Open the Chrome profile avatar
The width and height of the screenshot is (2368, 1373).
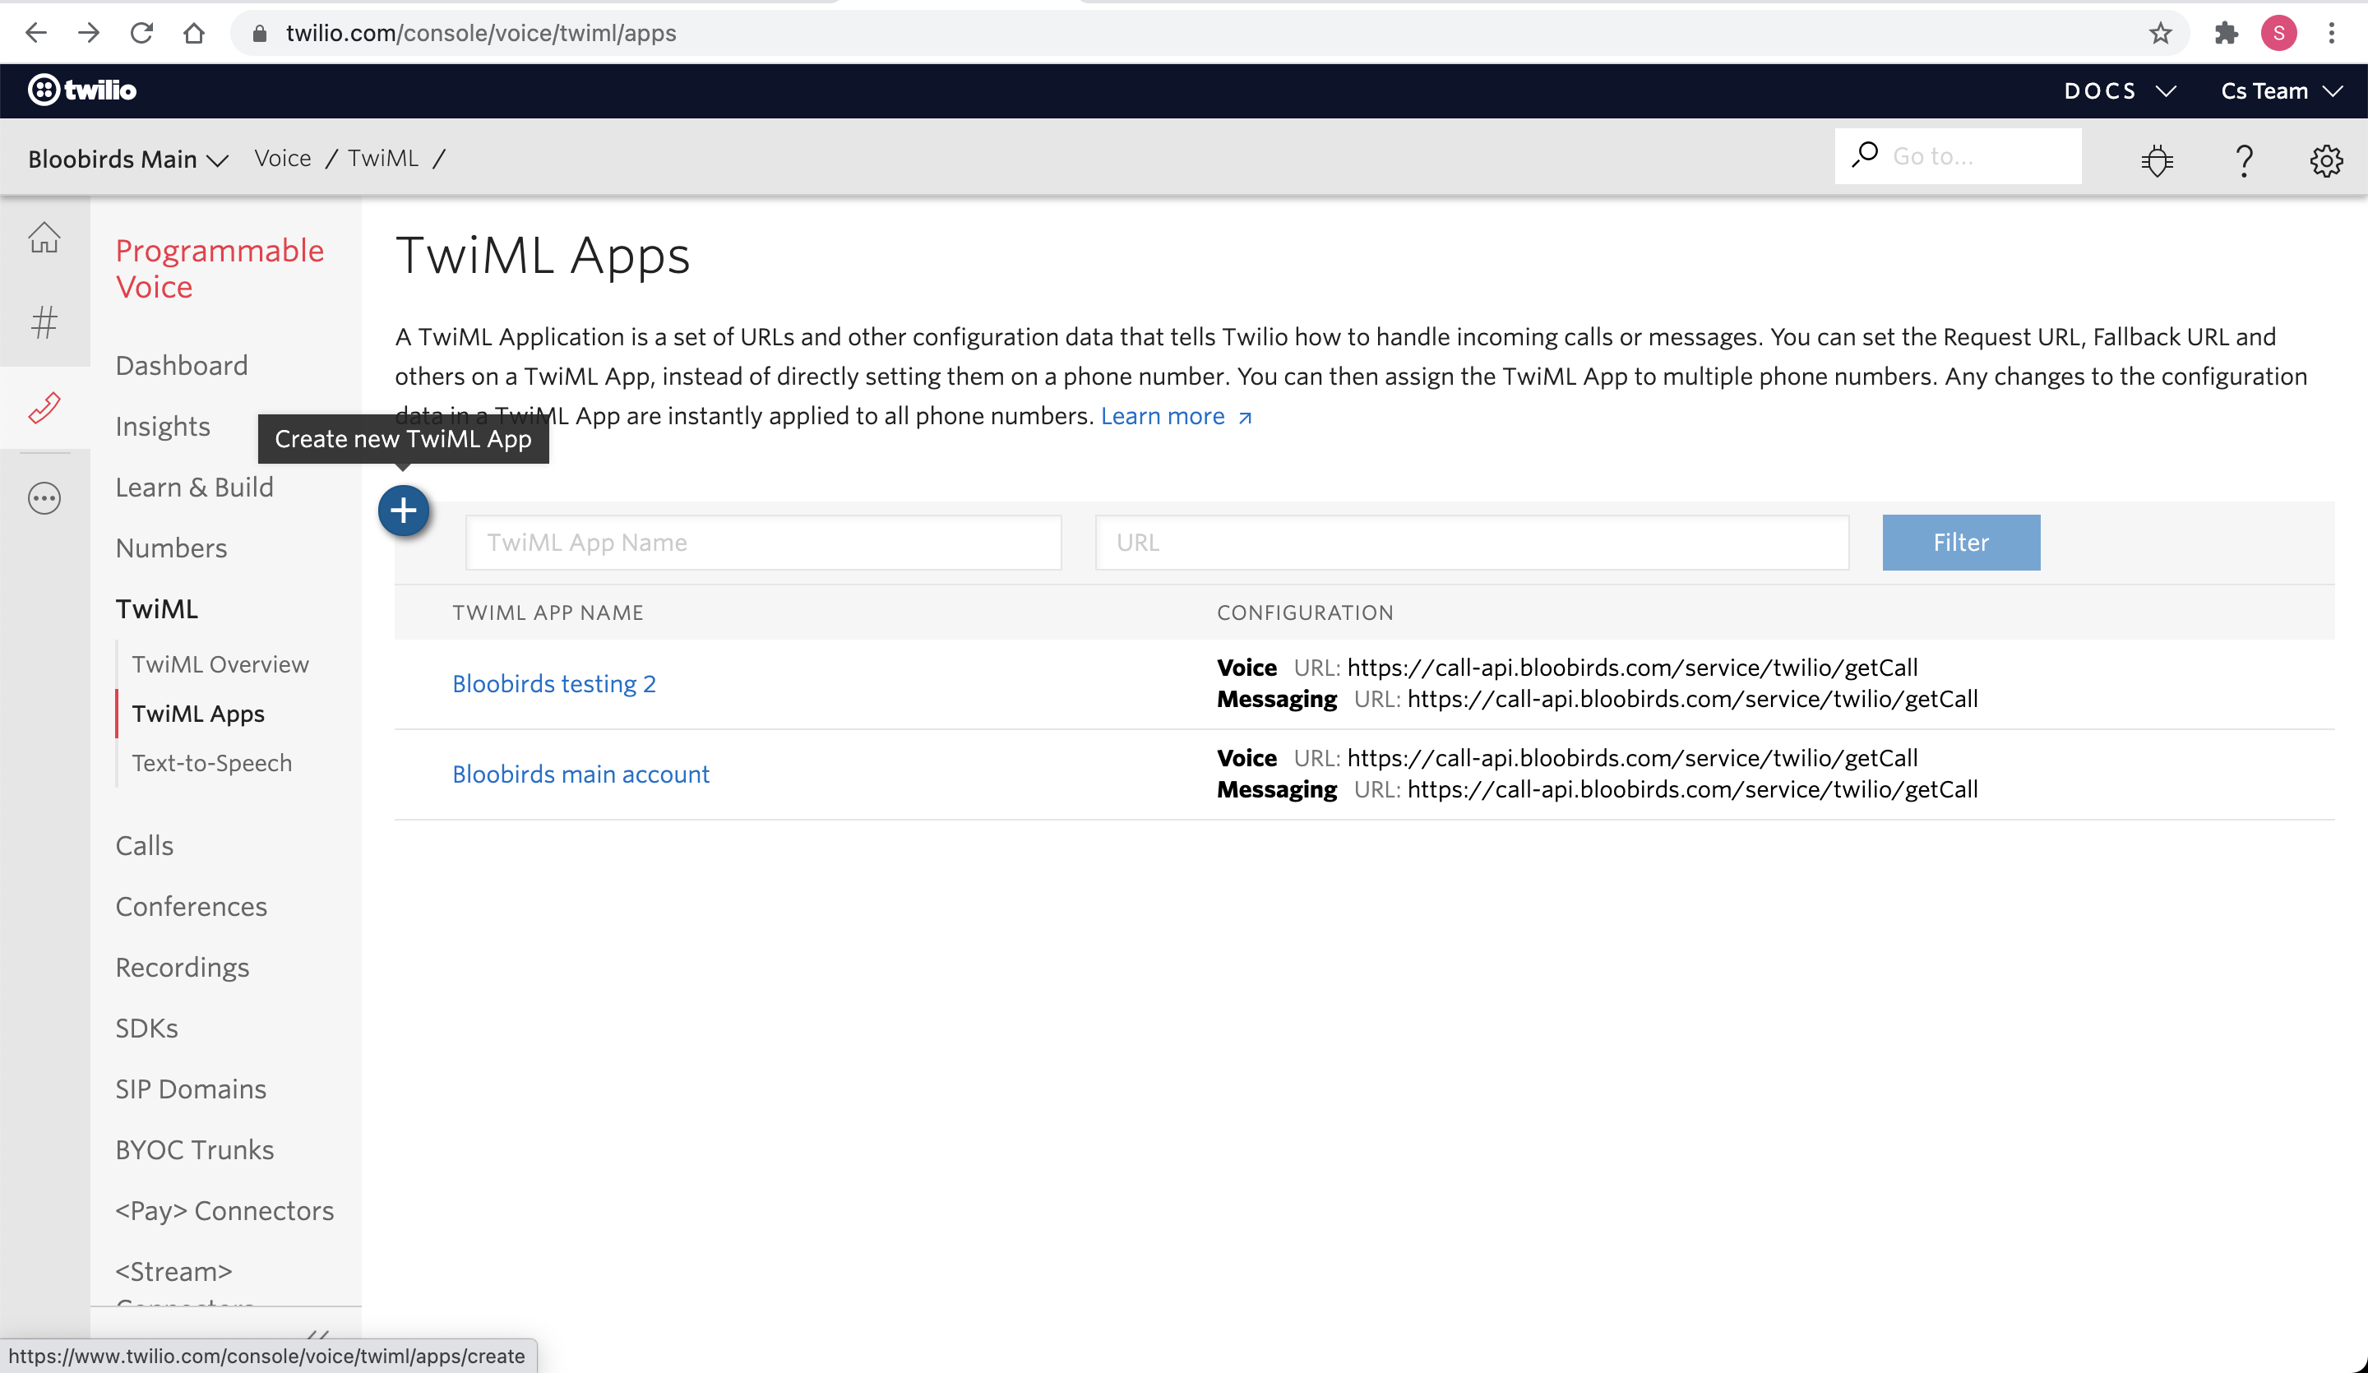click(2278, 33)
